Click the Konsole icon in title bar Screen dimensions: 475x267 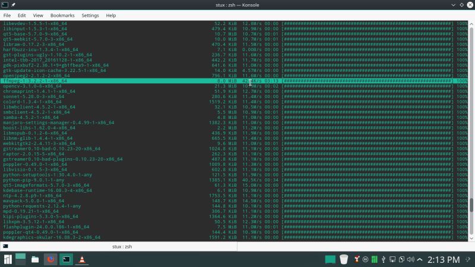click(x=5, y=5)
